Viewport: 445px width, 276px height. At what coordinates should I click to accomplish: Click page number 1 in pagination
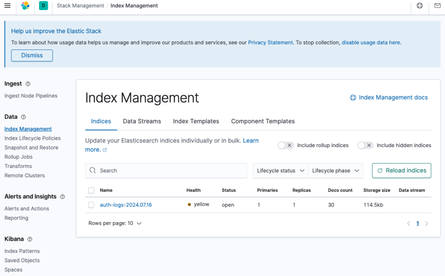[418, 223]
